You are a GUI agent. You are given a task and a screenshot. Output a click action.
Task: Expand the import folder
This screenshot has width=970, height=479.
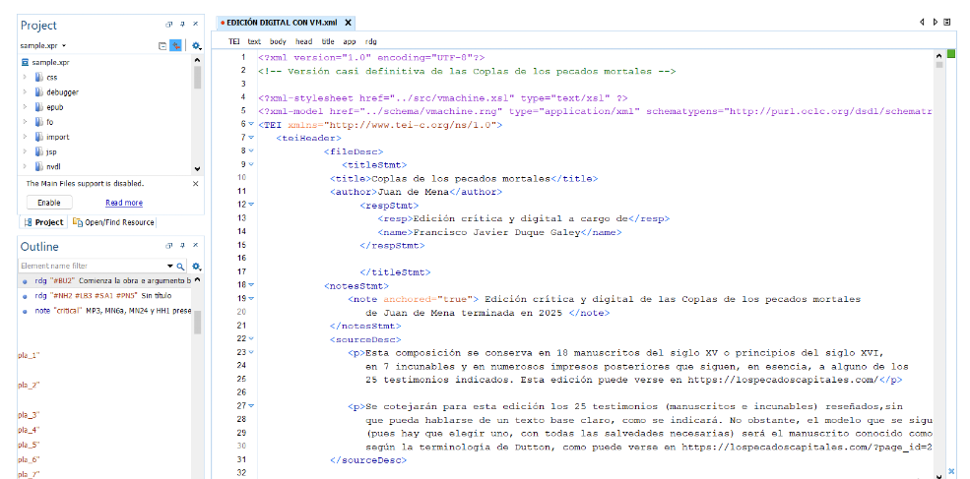point(25,137)
